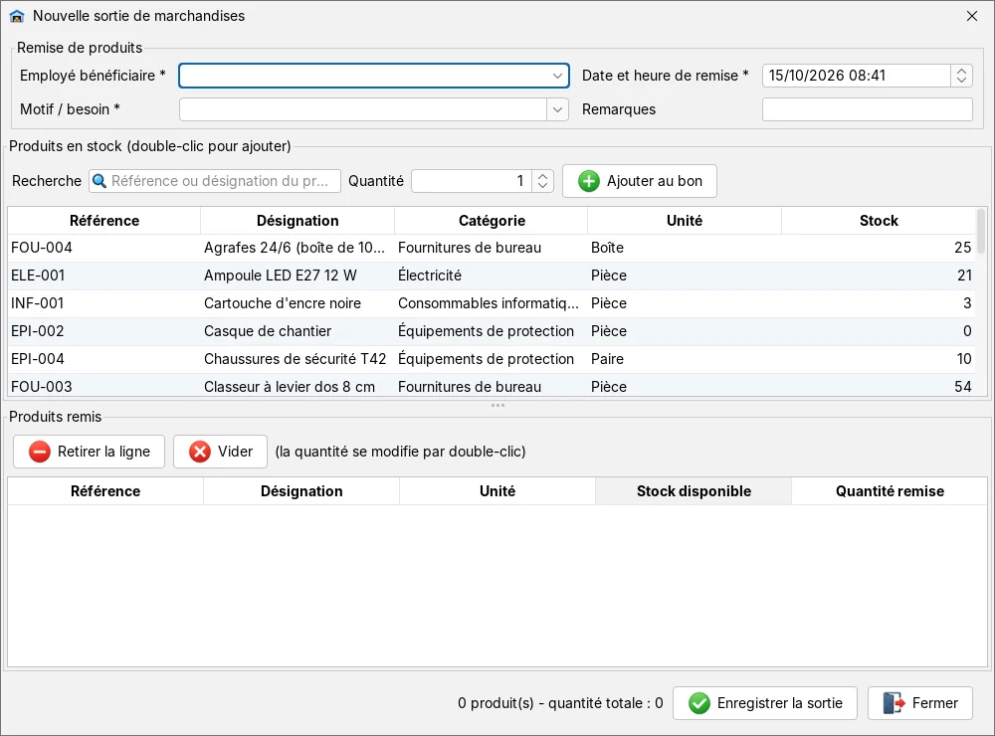Viewport: 995px width, 736px height.
Task: Click the red minus icon on Retirer la ligne
Action: point(40,452)
